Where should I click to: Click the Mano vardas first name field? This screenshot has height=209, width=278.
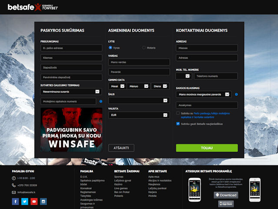point(139,62)
